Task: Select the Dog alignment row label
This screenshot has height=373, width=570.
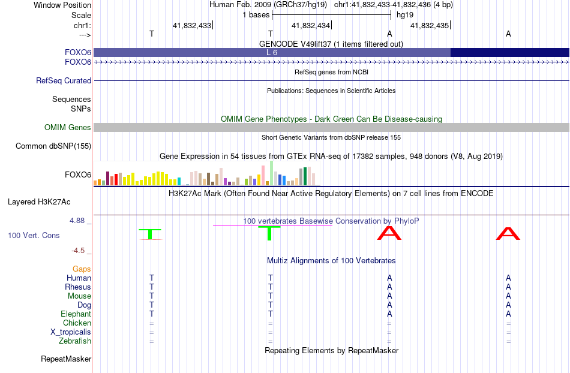Action: point(84,305)
